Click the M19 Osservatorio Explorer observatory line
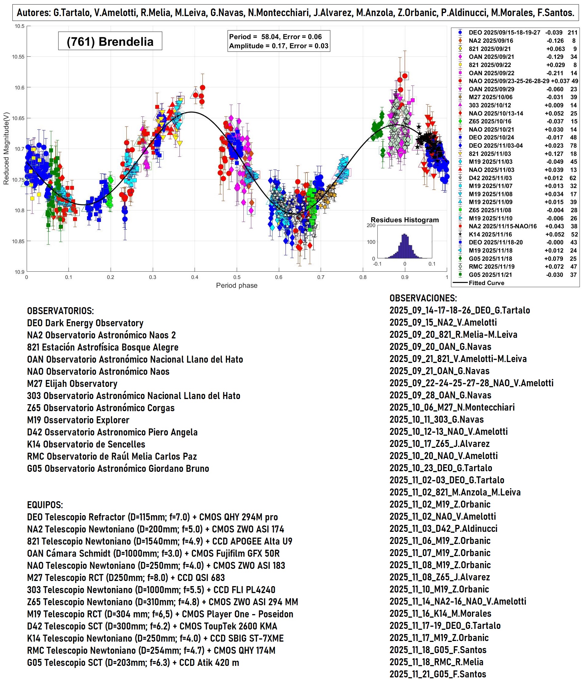This screenshot has height=688, width=585. 78,420
